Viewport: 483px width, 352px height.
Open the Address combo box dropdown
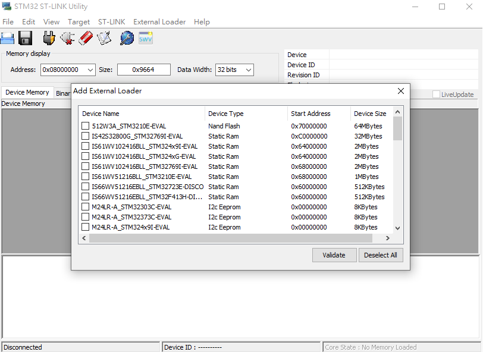(90, 70)
